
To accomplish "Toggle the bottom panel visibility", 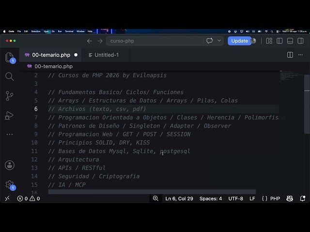I will 290,41.
